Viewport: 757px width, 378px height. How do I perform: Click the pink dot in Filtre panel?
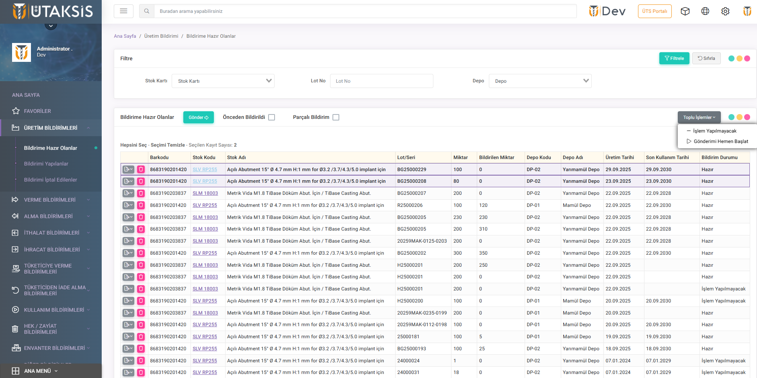747,58
